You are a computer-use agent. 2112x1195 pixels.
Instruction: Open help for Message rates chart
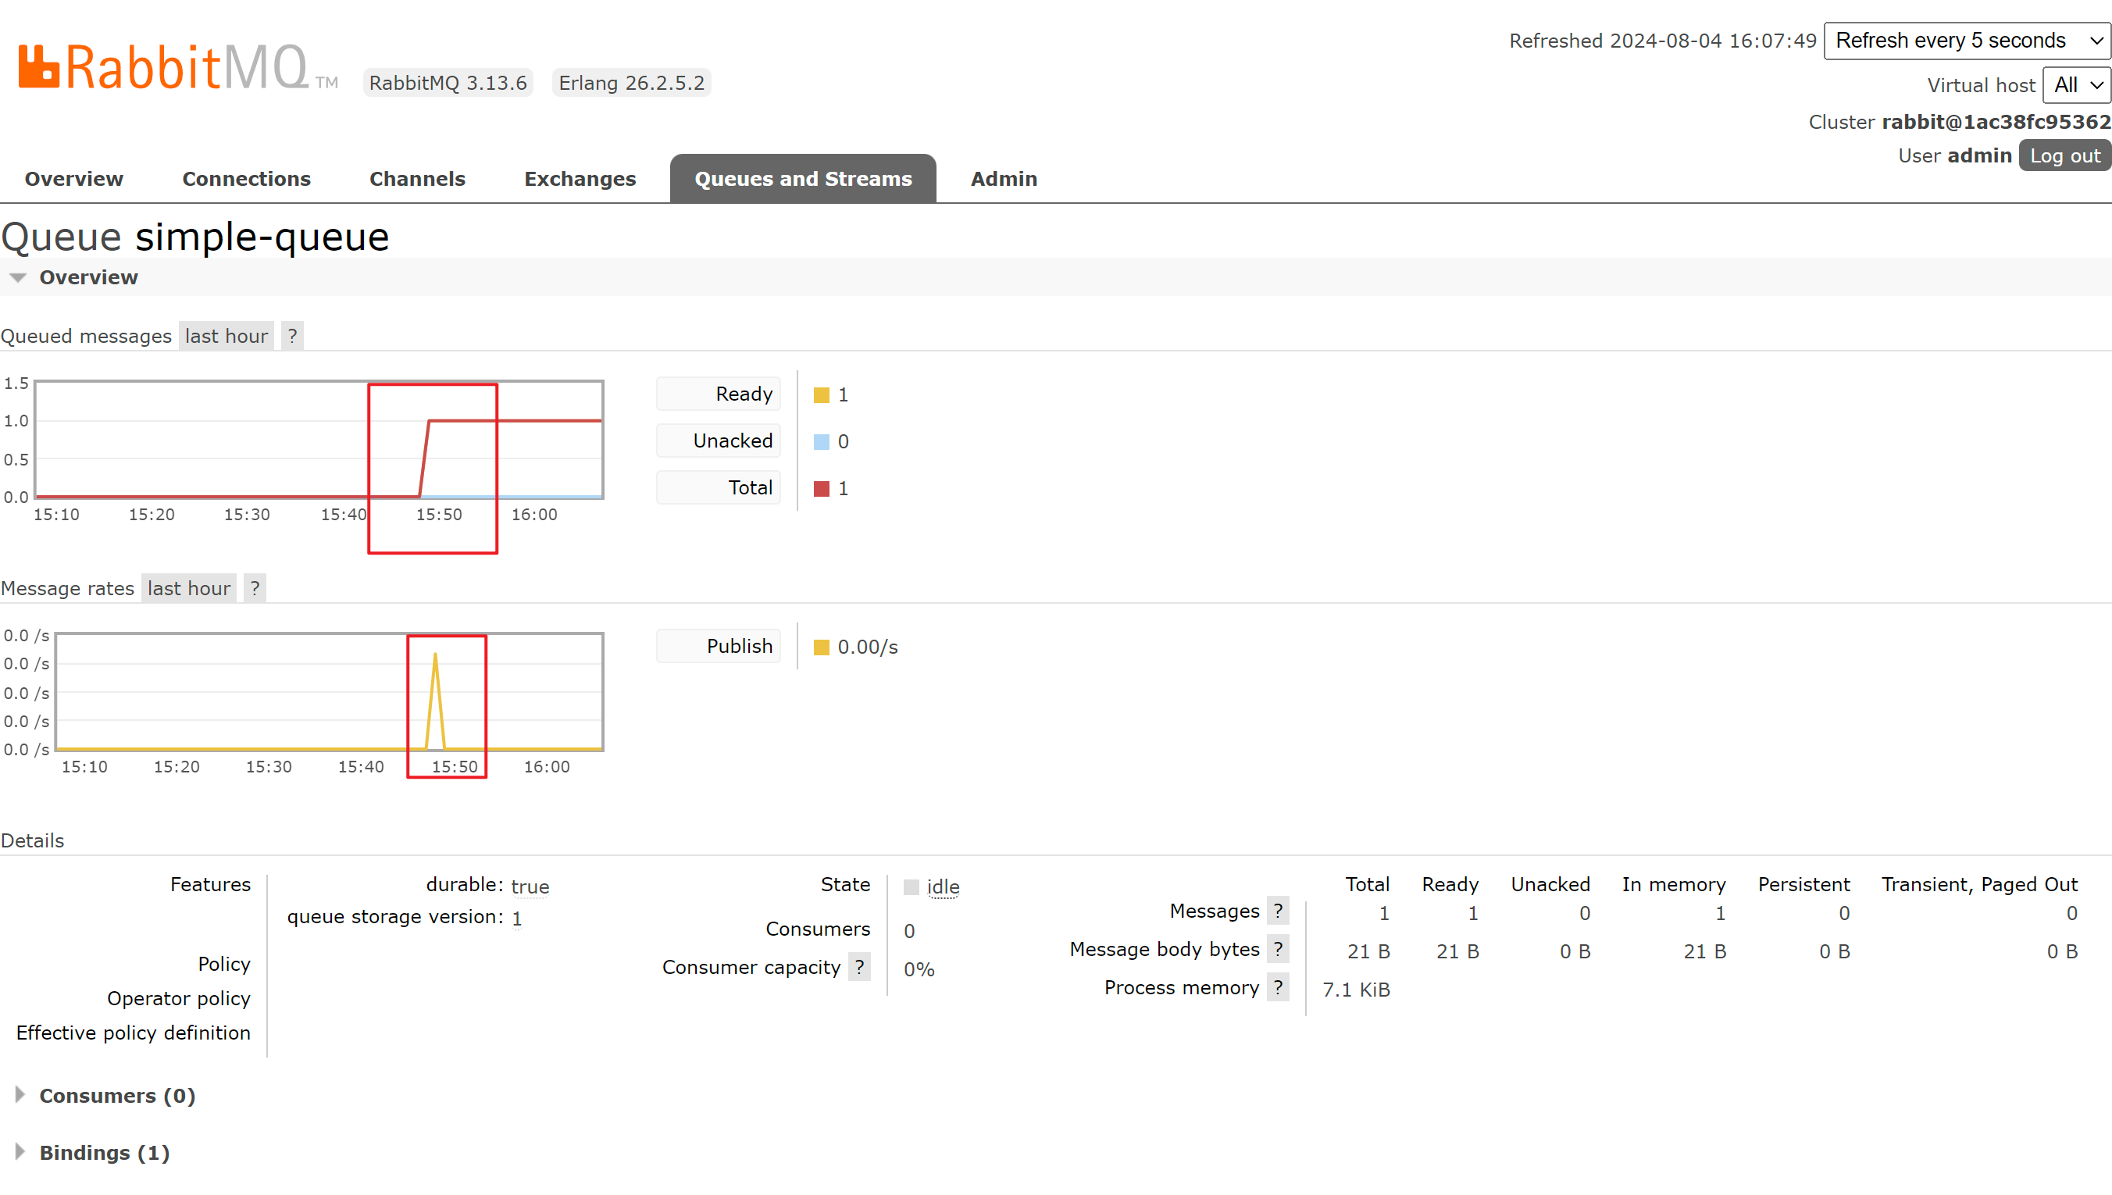click(x=255, y=587)
